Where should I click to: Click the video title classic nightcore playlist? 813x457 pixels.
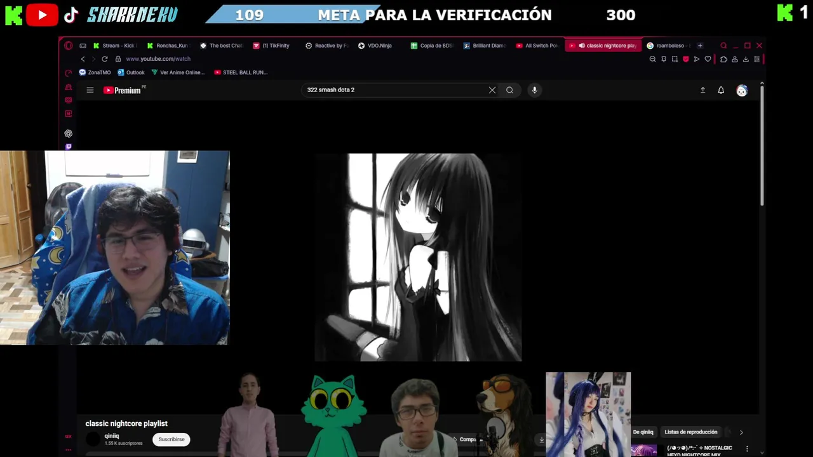126,423
